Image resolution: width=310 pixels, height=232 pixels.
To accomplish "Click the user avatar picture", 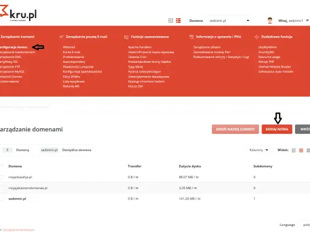I will pyautogui.click(x=270, y=21).
